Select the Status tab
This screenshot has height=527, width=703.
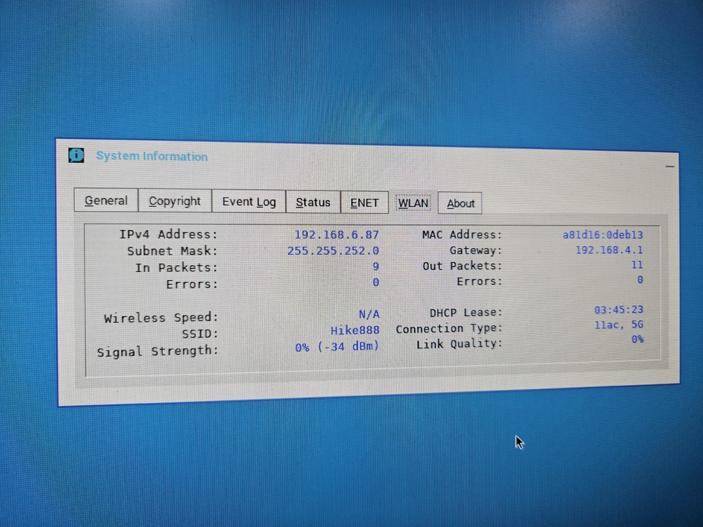[x=313, y=202]
